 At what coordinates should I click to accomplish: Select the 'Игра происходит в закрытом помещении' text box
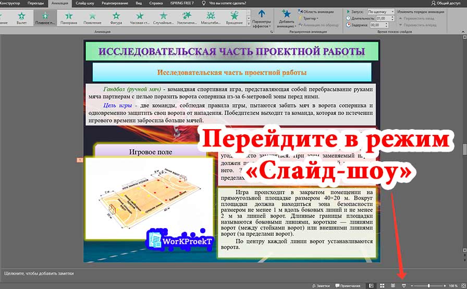point(297,222)
